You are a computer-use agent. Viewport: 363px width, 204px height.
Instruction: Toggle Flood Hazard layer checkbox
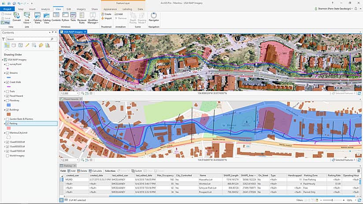click(7, 96)
